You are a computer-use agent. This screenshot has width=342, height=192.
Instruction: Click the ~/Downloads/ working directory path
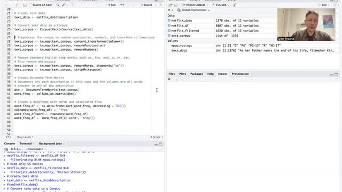pos(33,149)
